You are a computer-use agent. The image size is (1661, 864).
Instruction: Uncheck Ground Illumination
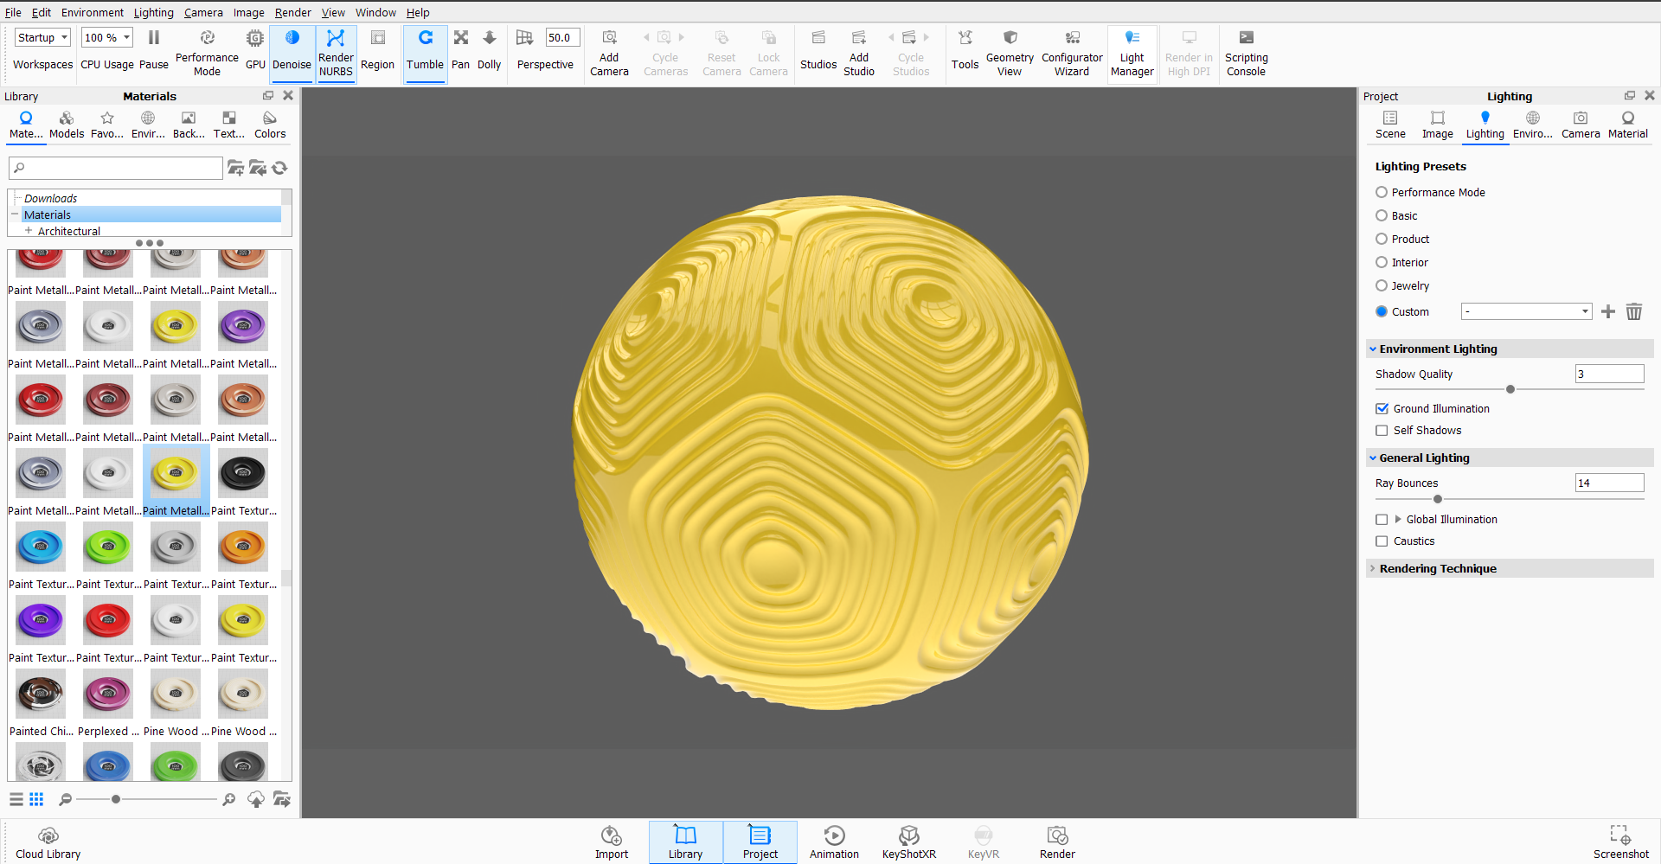[x=1382, y=409]
